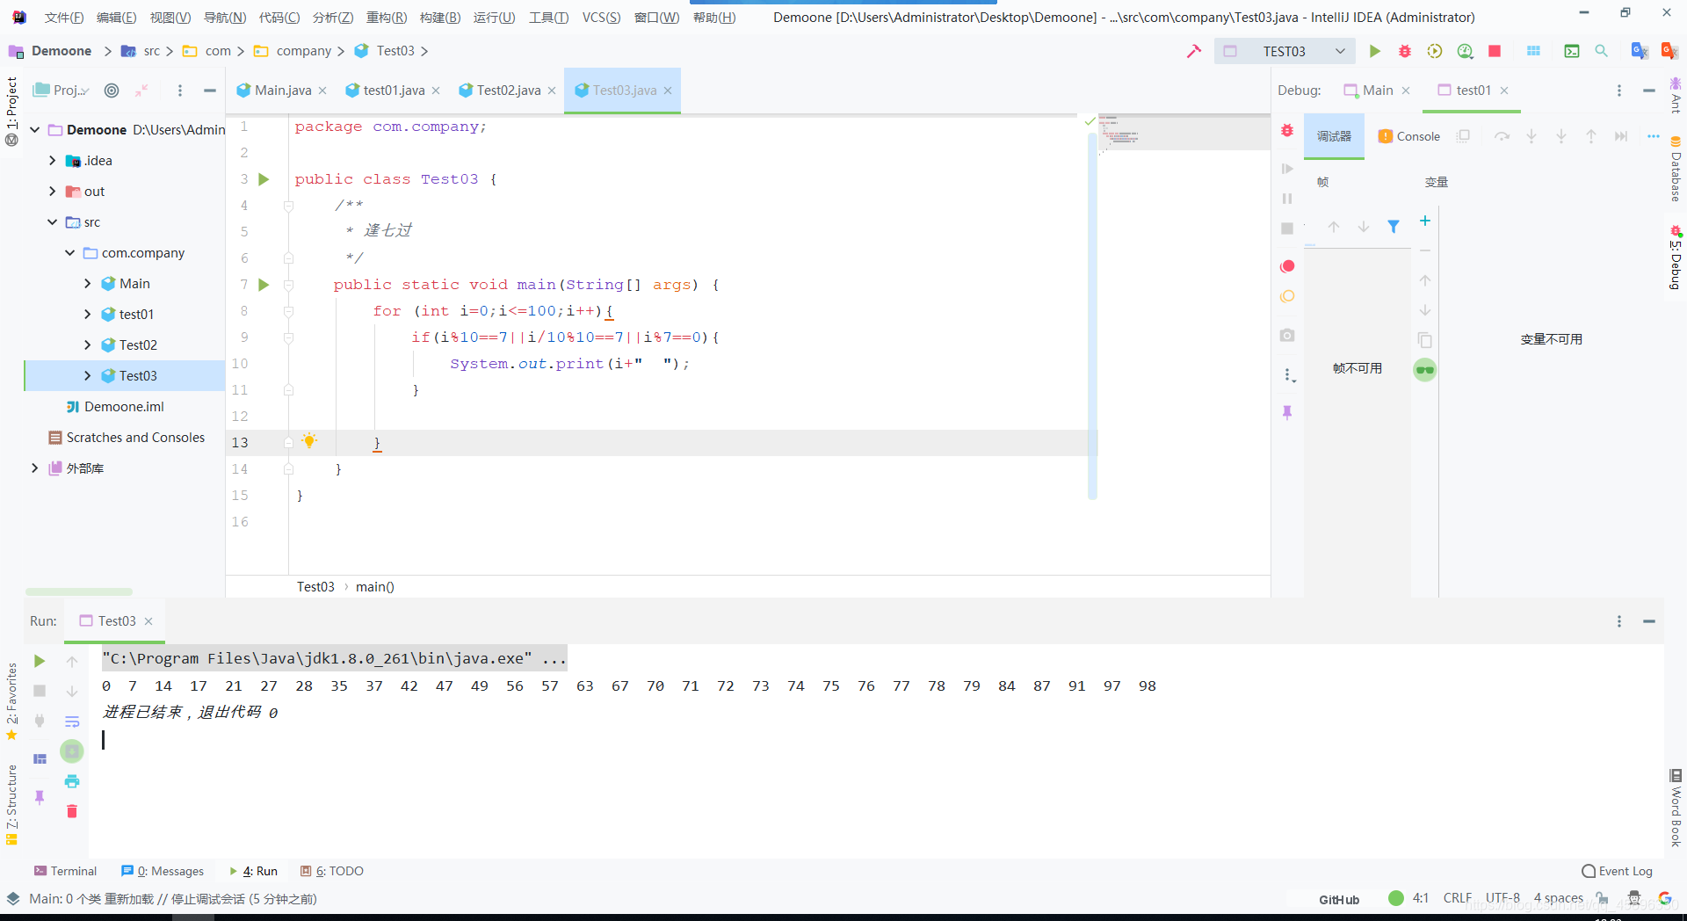Click the yellow lightbulb intention icon in the editor
Screen dimensions: 1687x921
[309, 440]
